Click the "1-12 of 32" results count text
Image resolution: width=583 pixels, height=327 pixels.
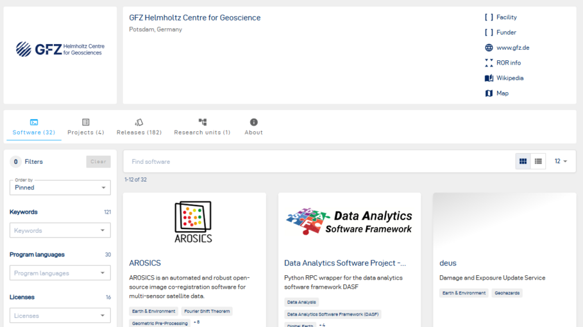[x=136, y=180]
